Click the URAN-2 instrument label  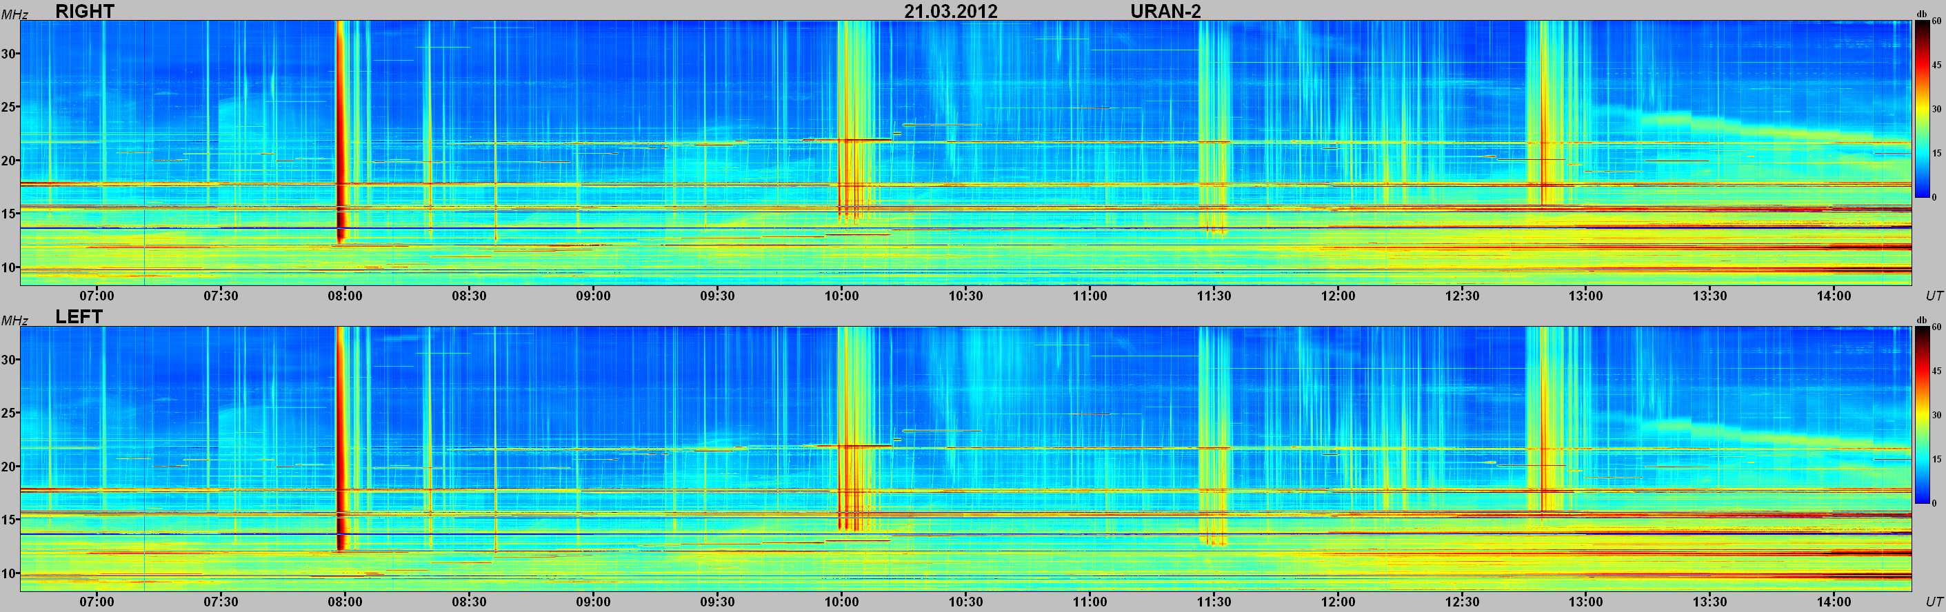click(x=1165, y=11)
